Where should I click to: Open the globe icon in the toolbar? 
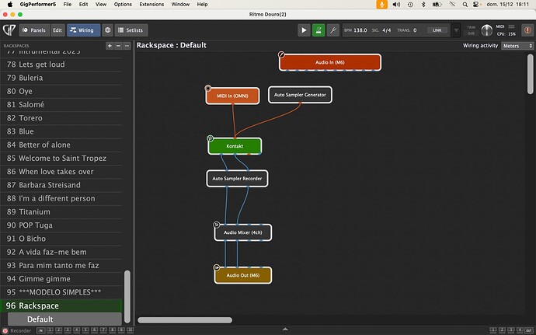click(x=107, y=30)
